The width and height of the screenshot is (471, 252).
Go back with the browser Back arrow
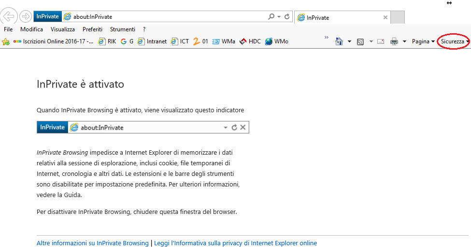click(x=8, y=16)
